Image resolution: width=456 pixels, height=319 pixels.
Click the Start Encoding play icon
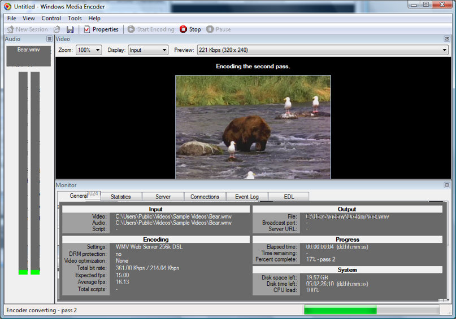(131, 29)
